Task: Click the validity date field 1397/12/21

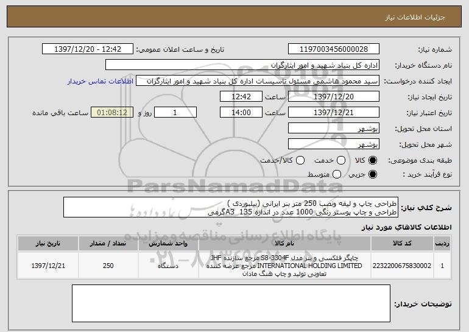Action: tap(334, 113)
